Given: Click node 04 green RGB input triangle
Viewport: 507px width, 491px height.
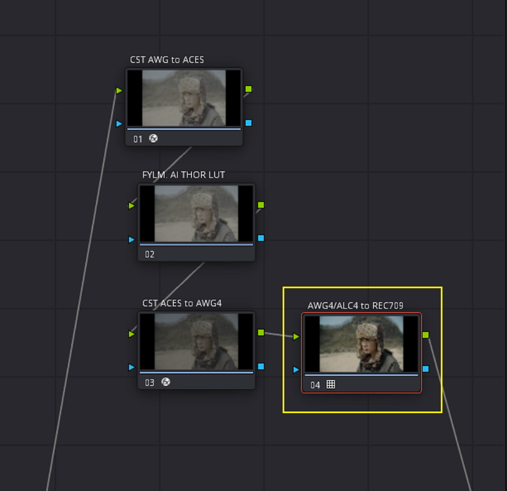Looking at the screenshot, I should (296, 336).
